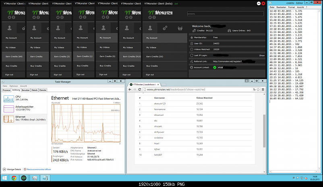Open Earn Credits (69)
Viewport: 323px width, 187px height.
tap(14, 57)
